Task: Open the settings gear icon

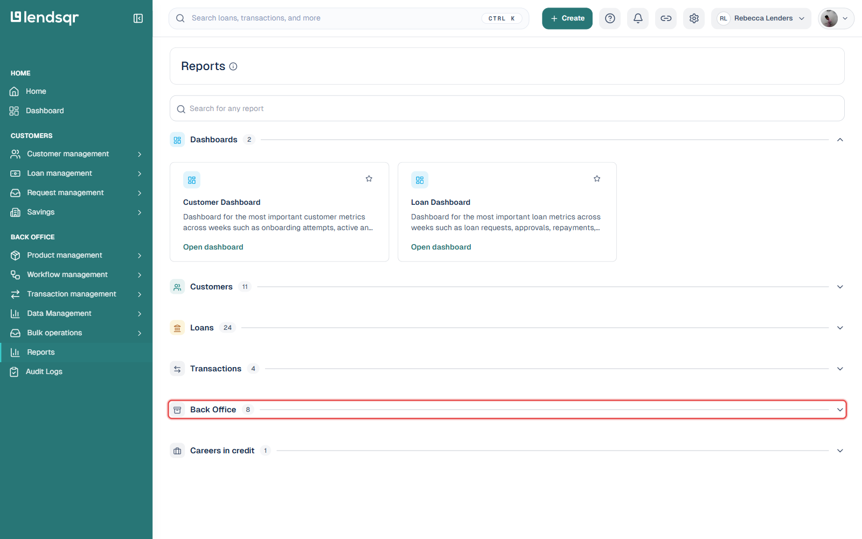Action: point(694,18)
